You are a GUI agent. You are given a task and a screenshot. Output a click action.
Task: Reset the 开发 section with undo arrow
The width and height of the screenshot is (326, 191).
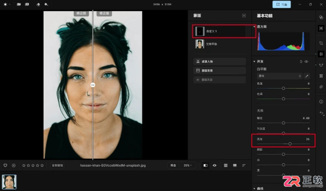pos(301,61)
